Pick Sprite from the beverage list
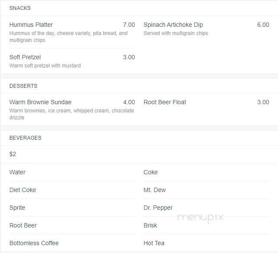Image resolution: width=278 pixels, height=253 pixels. tap(17, 208)
